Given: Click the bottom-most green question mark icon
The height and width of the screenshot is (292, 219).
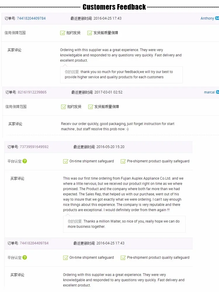Looking at the screenshot, I should pyautogui.click(x=25, y=257).
